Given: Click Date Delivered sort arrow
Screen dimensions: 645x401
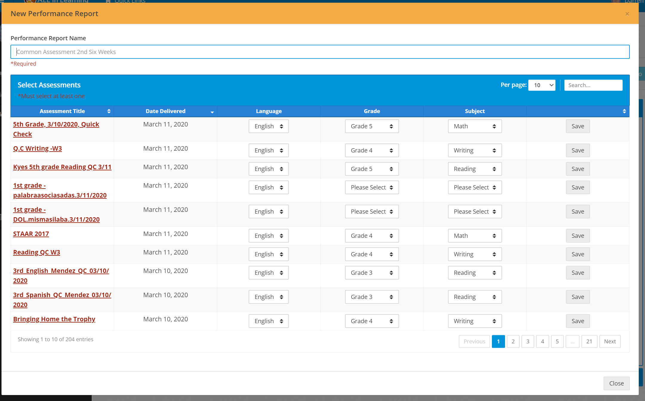Looking at the screenshot, I should 212,112.
